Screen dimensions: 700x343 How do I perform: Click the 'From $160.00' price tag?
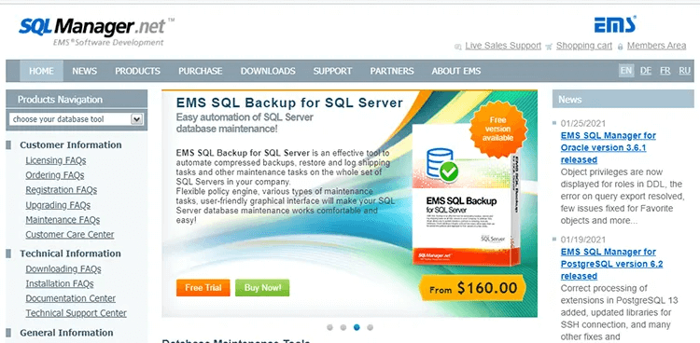[473, 288]
